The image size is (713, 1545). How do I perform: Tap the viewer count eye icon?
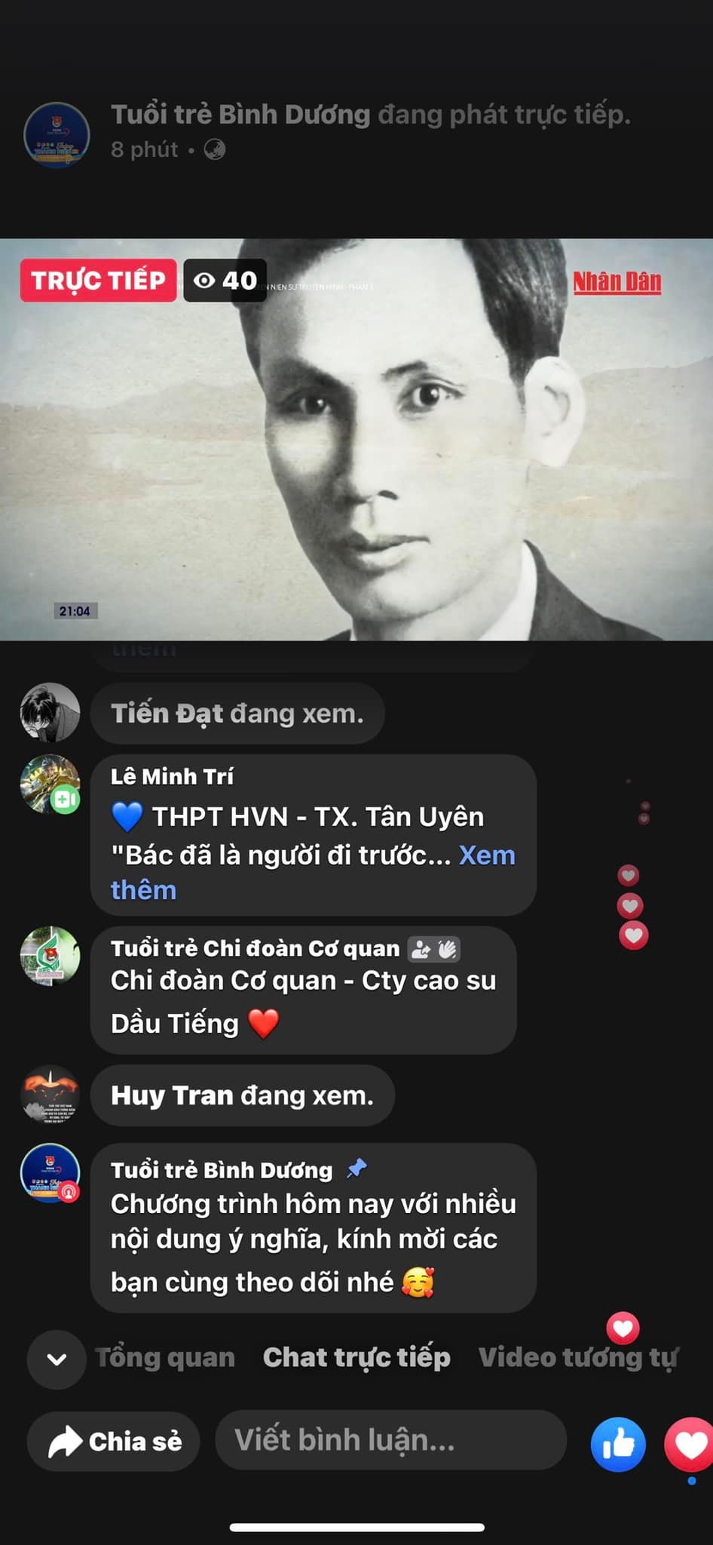click(x=204, y=281)
